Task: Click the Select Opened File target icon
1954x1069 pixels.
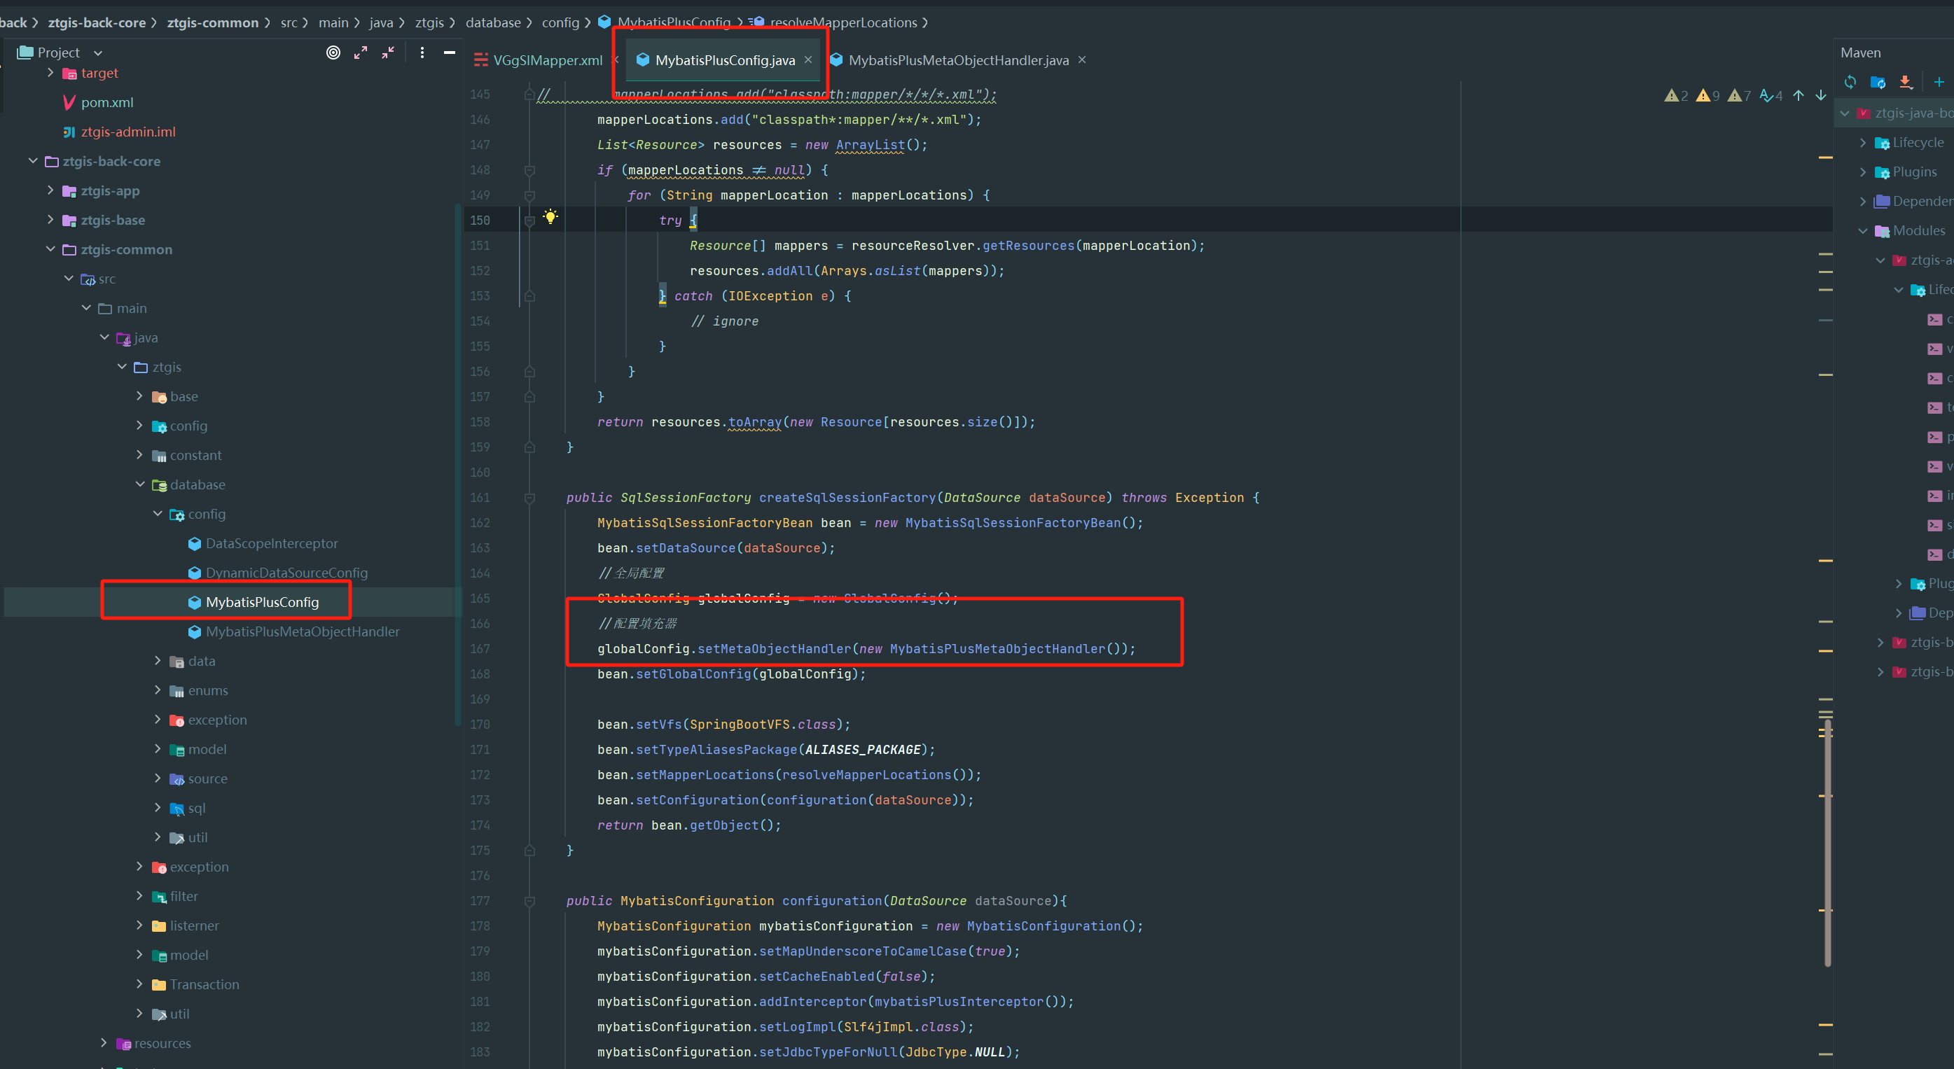Action: pyautogui.click(x=333, y=53)
